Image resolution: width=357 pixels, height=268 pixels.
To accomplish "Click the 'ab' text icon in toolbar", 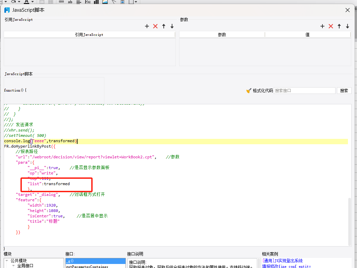I will (x=70, y=2).
